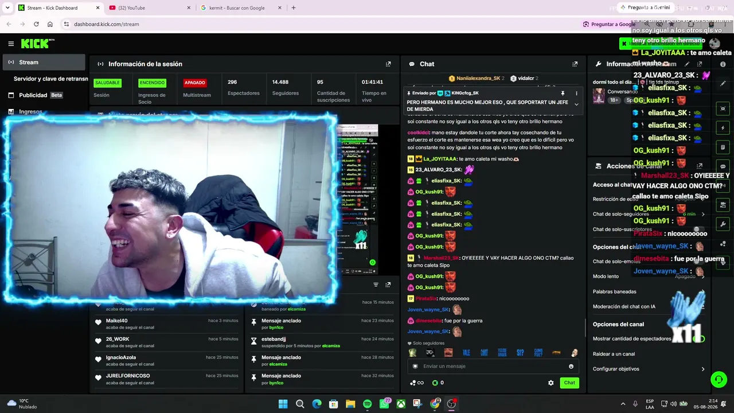The image size is (734, 413).
Task: Click the APAGADO Multistream badge
Action: coord(194,83)
